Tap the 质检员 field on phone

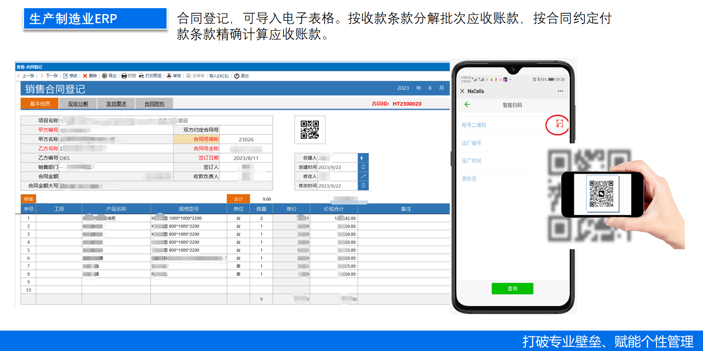tap(497, 179)
